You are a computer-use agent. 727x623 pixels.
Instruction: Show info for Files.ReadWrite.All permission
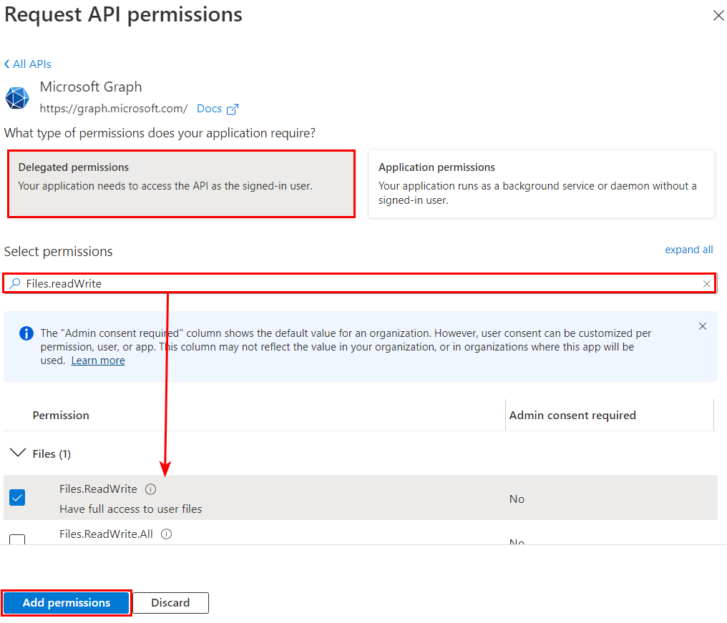tap(167, 534)
